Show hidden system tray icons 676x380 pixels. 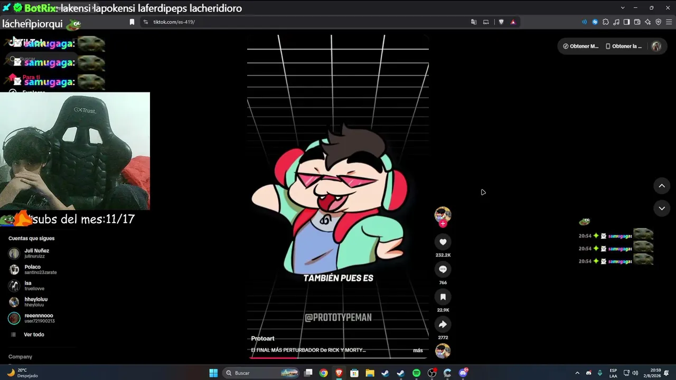click(577, 373)
